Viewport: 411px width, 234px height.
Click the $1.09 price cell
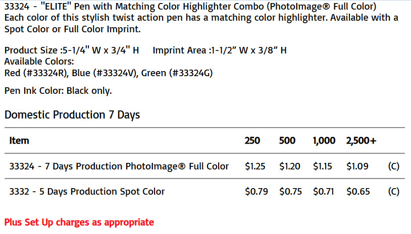[357, 166]
